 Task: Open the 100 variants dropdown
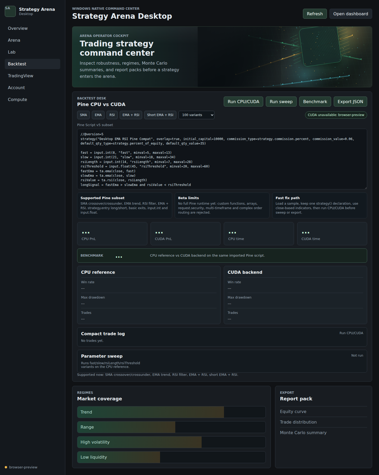click(196, 115)
